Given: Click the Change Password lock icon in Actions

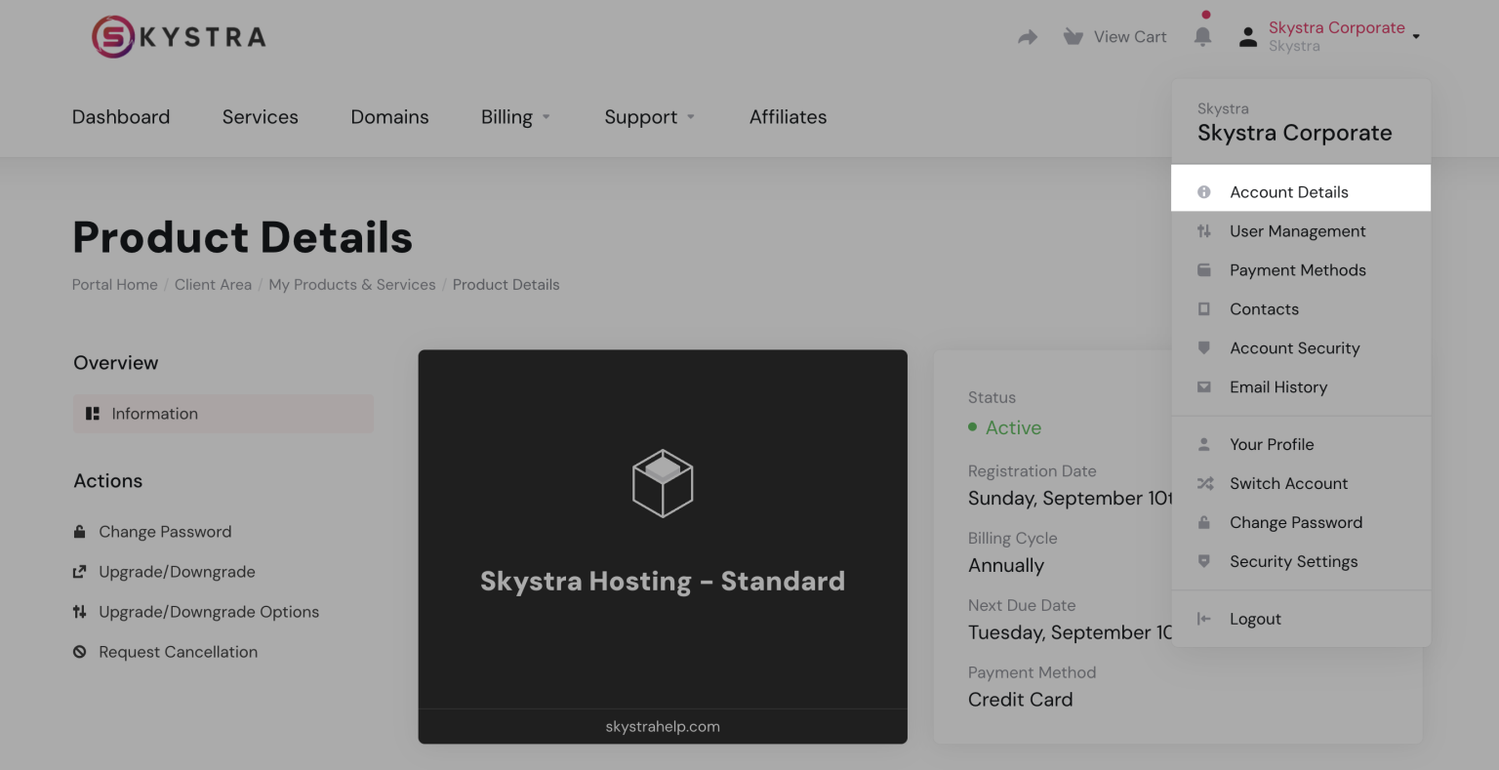Looking at the screenshot, I should pyautogui.click(x=79, y=531).
